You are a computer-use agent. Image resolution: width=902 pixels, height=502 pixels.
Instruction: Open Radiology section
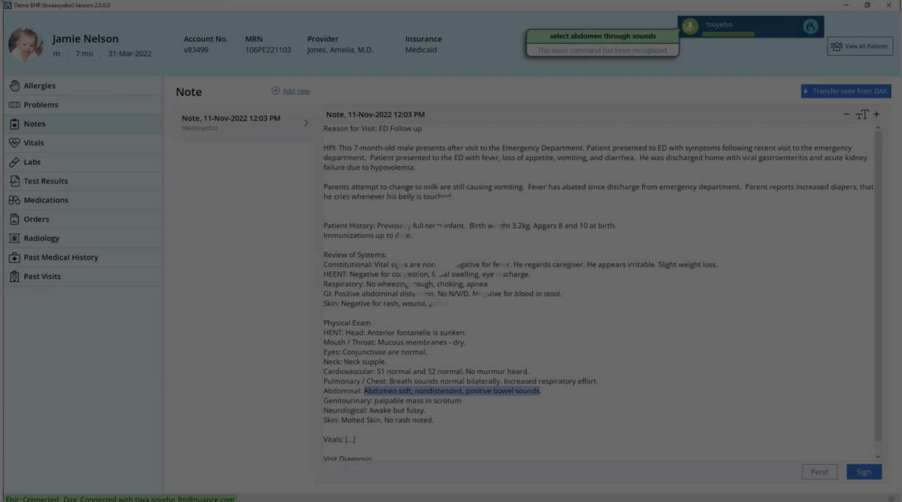82,238
